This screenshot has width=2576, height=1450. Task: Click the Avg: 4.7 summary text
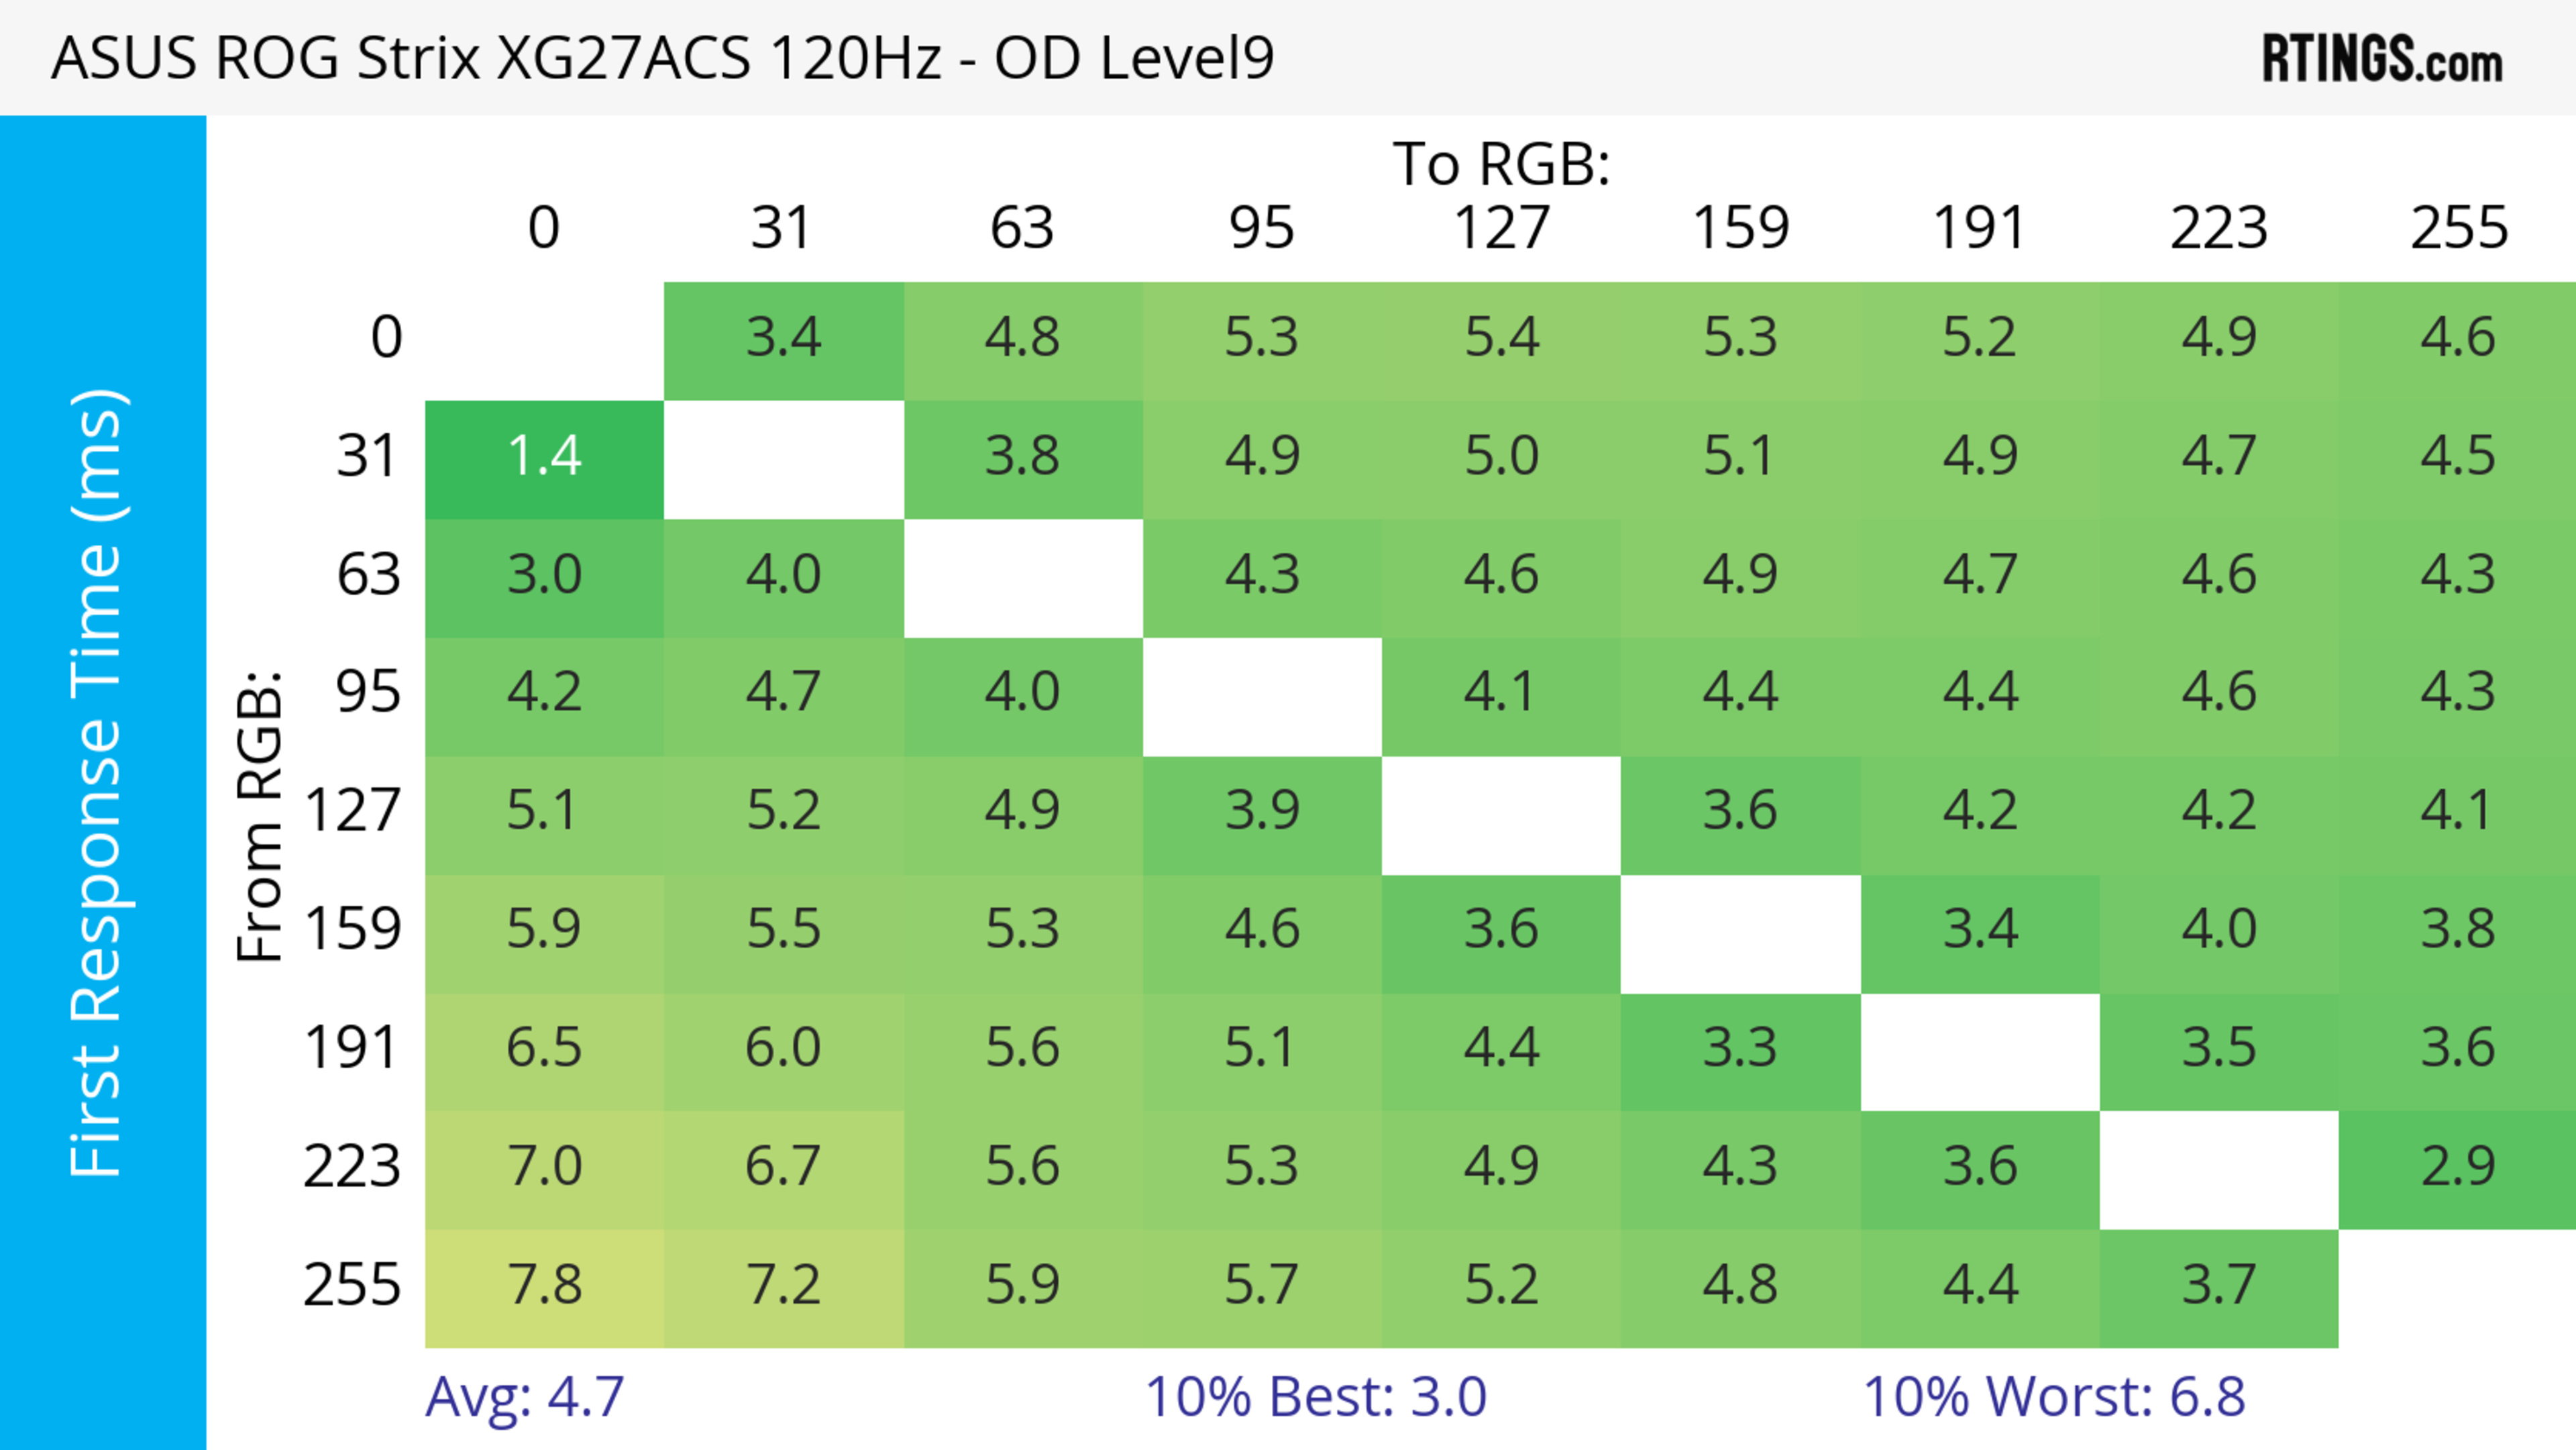point(525,1397)
